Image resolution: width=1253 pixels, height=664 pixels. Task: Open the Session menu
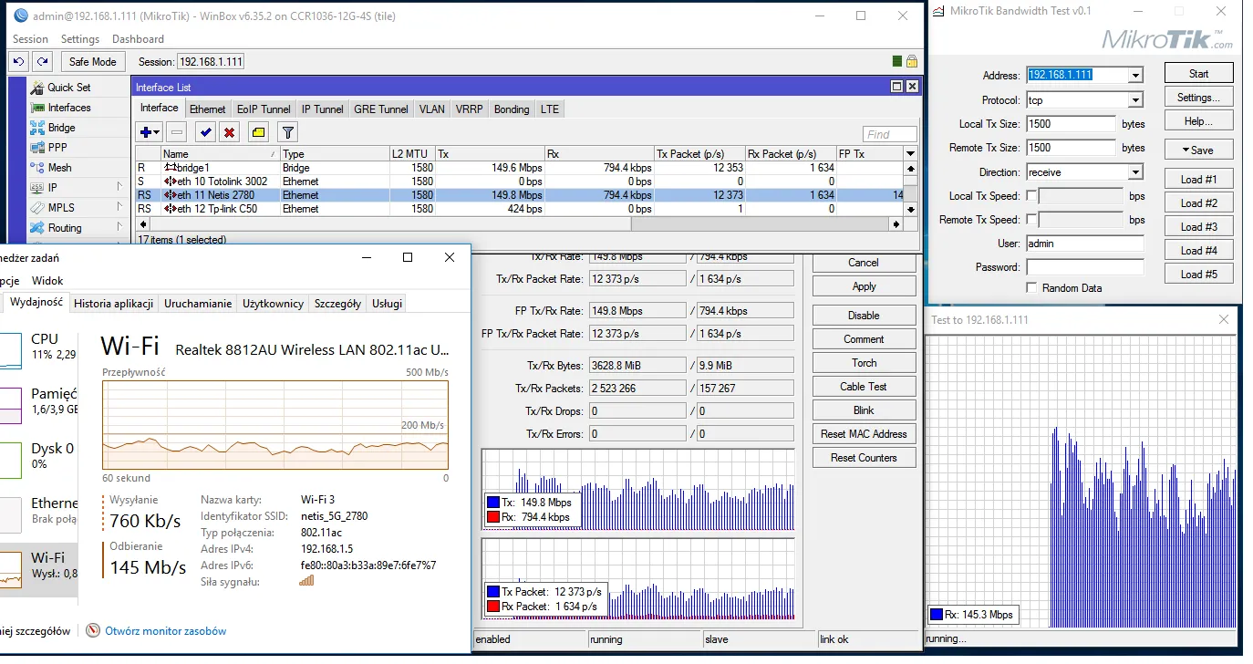click(31, 39)
